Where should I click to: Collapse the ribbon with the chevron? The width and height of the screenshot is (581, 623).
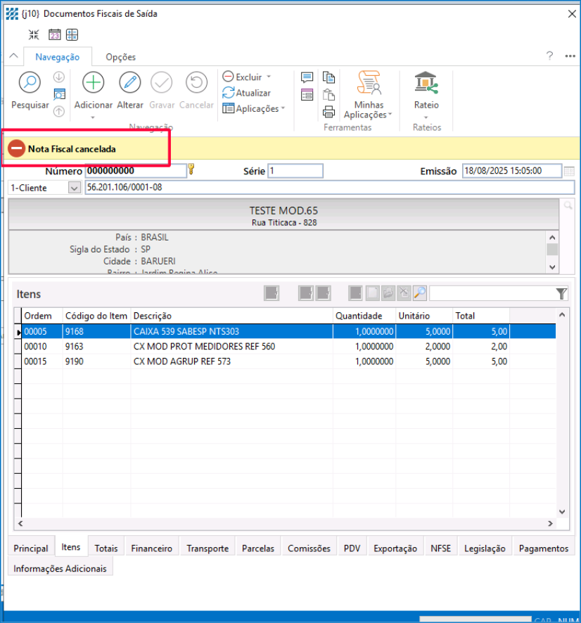[x=13, y=57]
